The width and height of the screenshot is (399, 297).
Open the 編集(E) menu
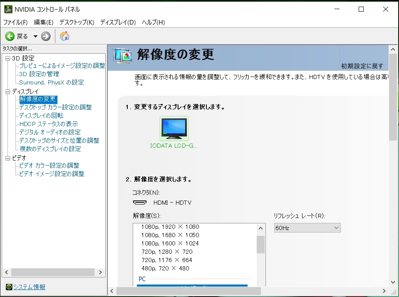click(x=44, y=22)
